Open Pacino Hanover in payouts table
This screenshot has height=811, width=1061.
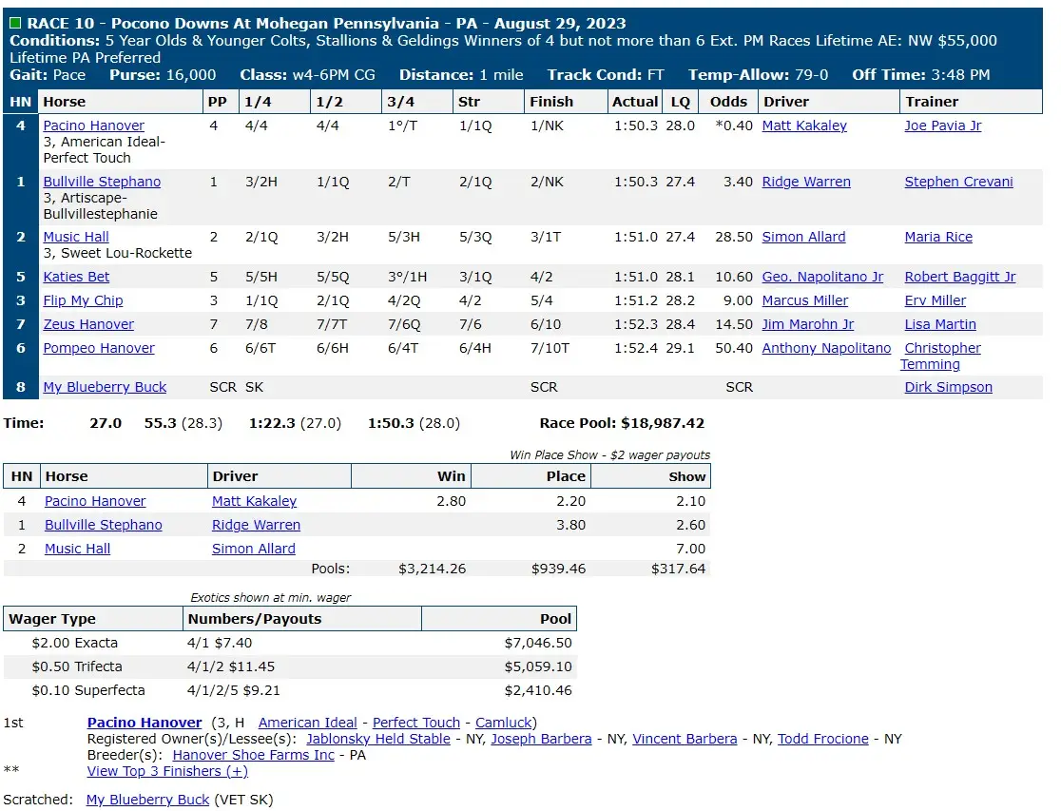(95, 501)
